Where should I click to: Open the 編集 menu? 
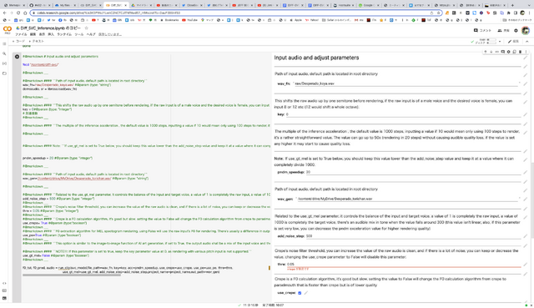coord(33,34)
